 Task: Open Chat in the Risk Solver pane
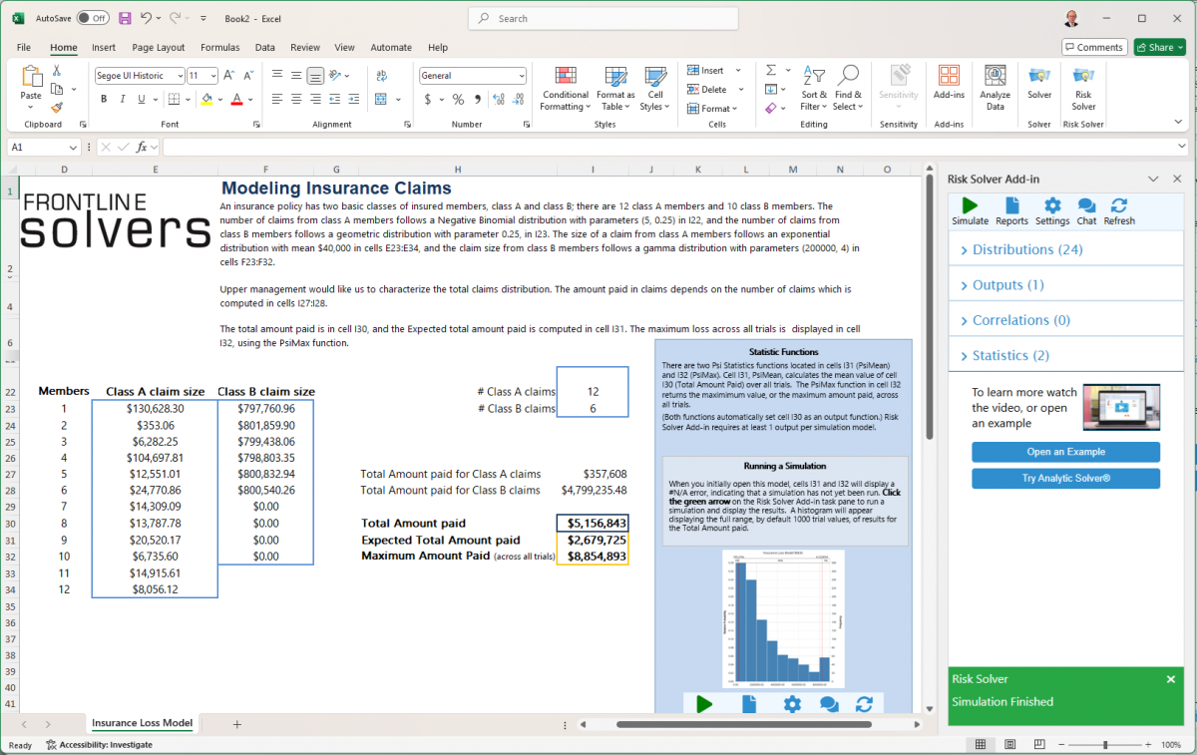(1086, 205)
